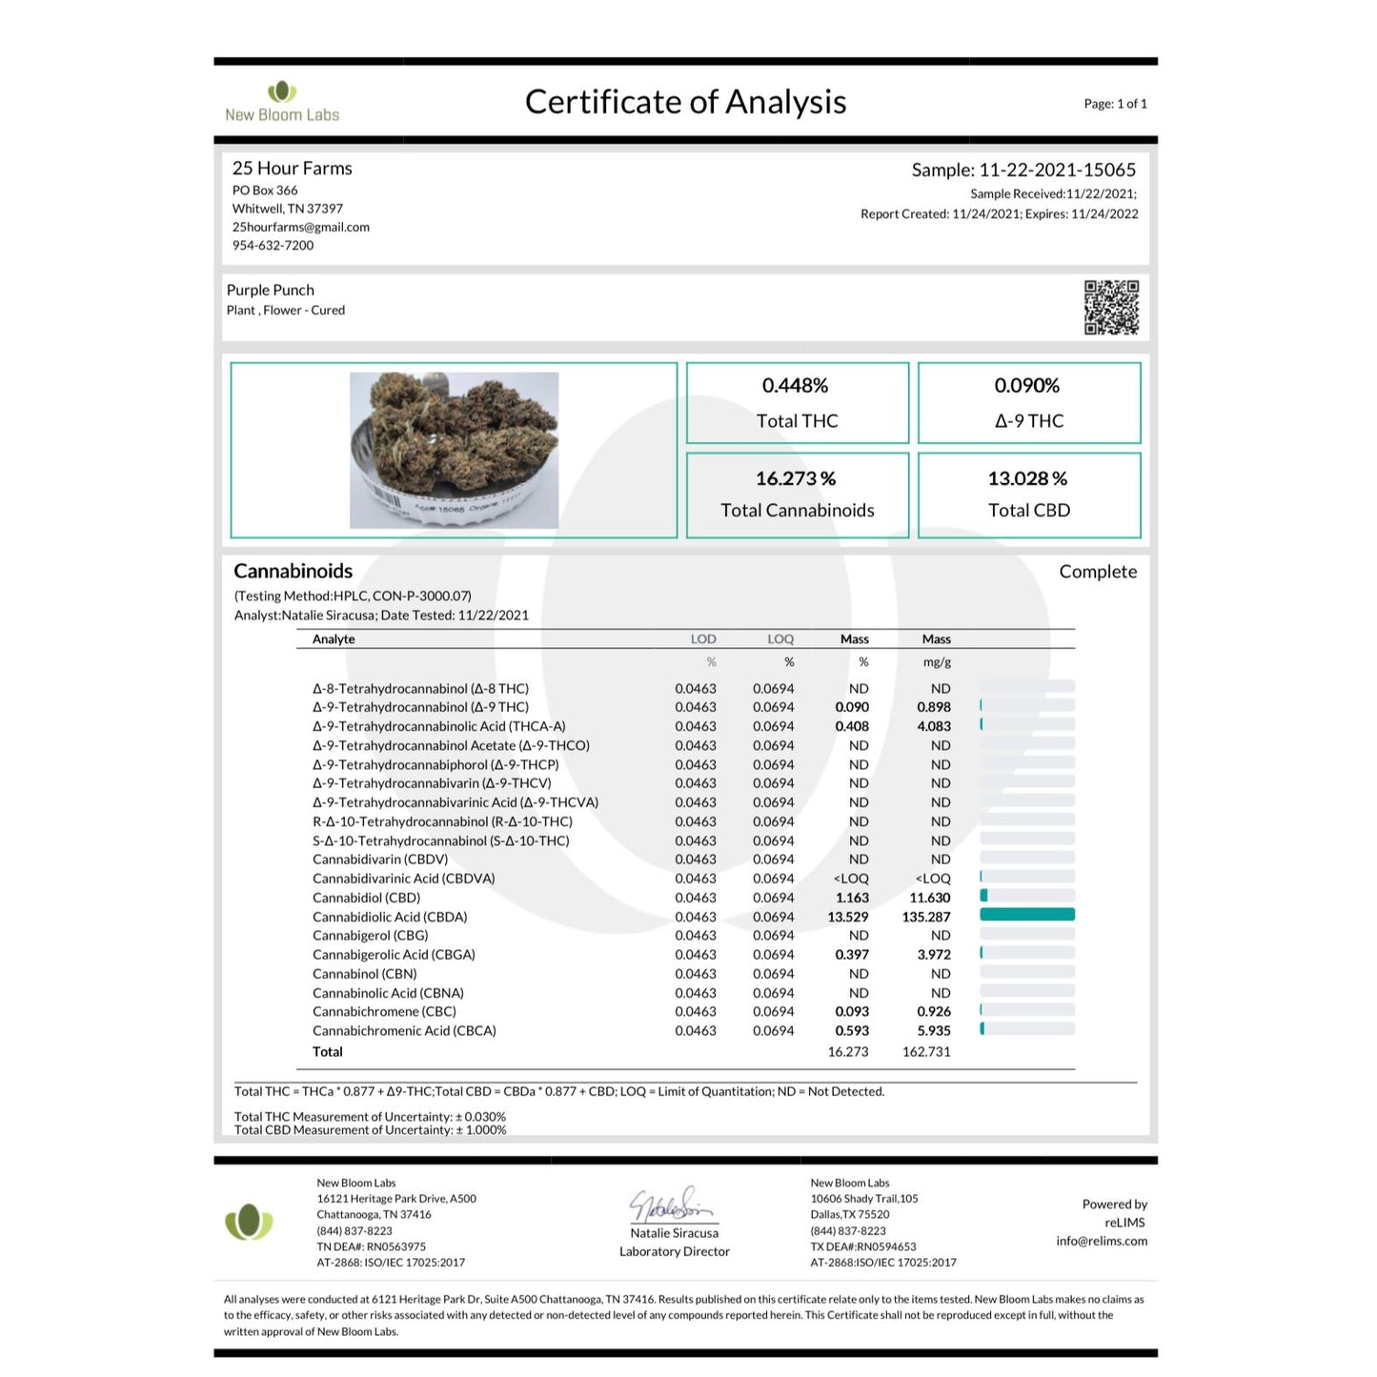Click the 'Cannabinol (CBN)' row label

(x=364, y=974)
